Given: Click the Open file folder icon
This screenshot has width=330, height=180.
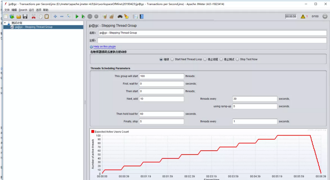Looking at the screenshot, I should click(19, 16).
